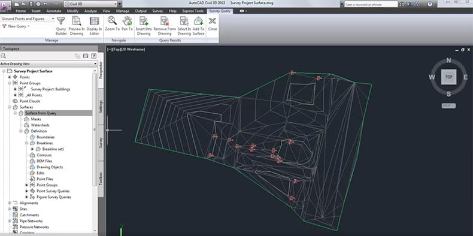Select Survey Project: Buildings point group
The image size is (473, 236).
pyautogui.click(x=50, y=89)
